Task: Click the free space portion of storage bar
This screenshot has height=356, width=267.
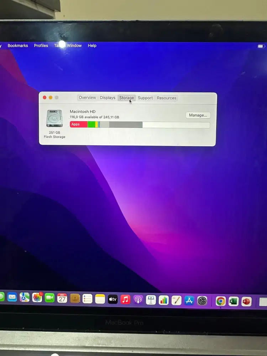Action: coord(176,125)
